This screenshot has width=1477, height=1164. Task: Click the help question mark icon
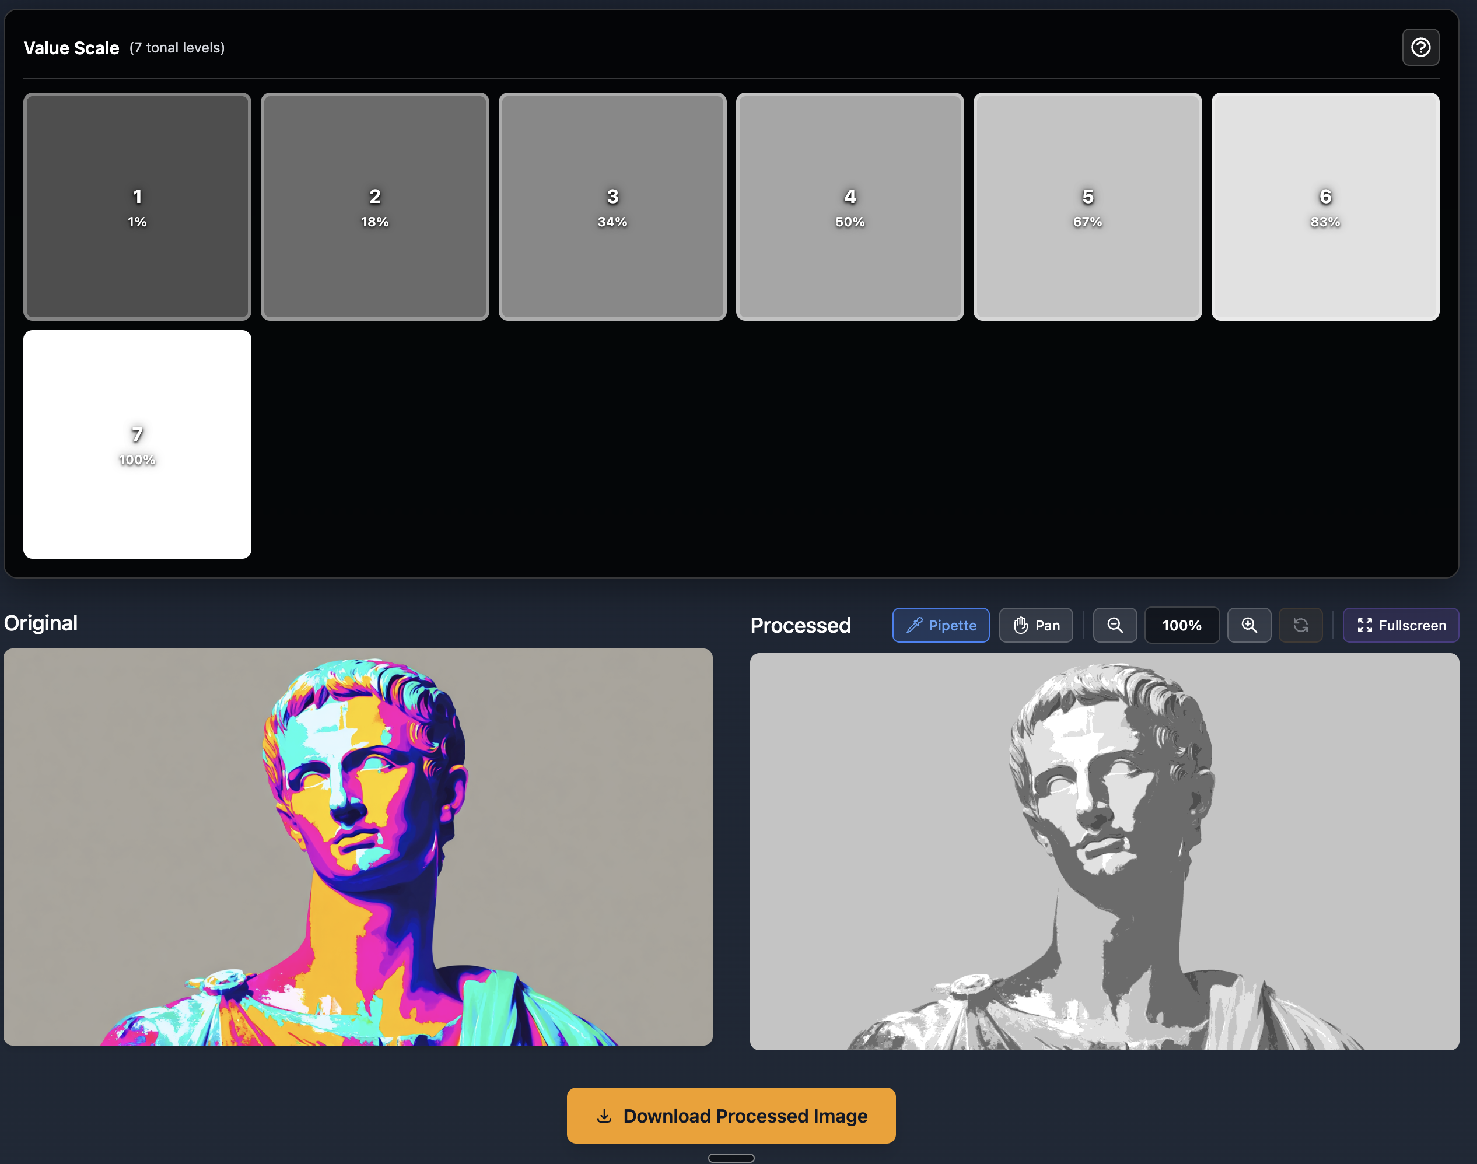pos(1420,47)
